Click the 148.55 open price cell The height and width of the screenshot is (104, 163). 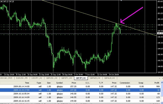click(x=74, y=97)
